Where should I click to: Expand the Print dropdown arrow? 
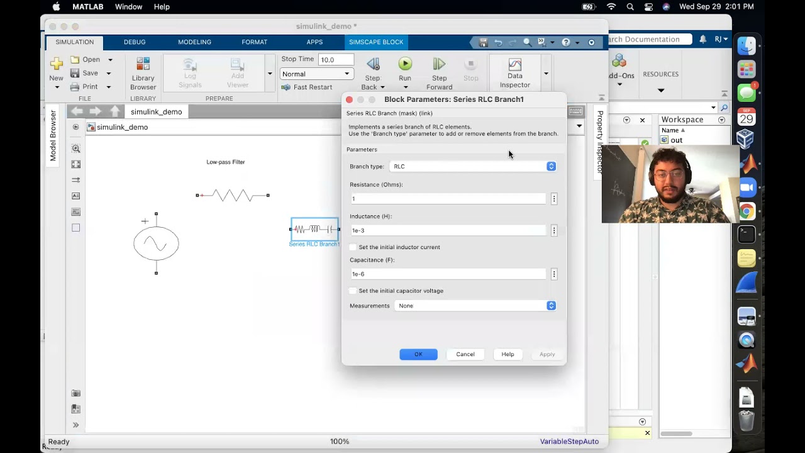108,87
